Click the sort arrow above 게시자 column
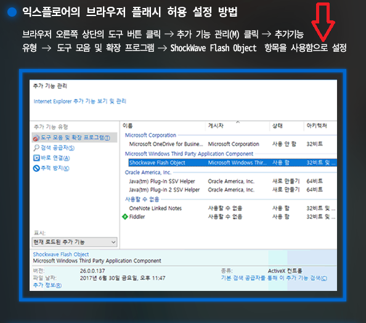Viewport: 366px width, 323px height. pyautogui.click(x=238, y=122)
